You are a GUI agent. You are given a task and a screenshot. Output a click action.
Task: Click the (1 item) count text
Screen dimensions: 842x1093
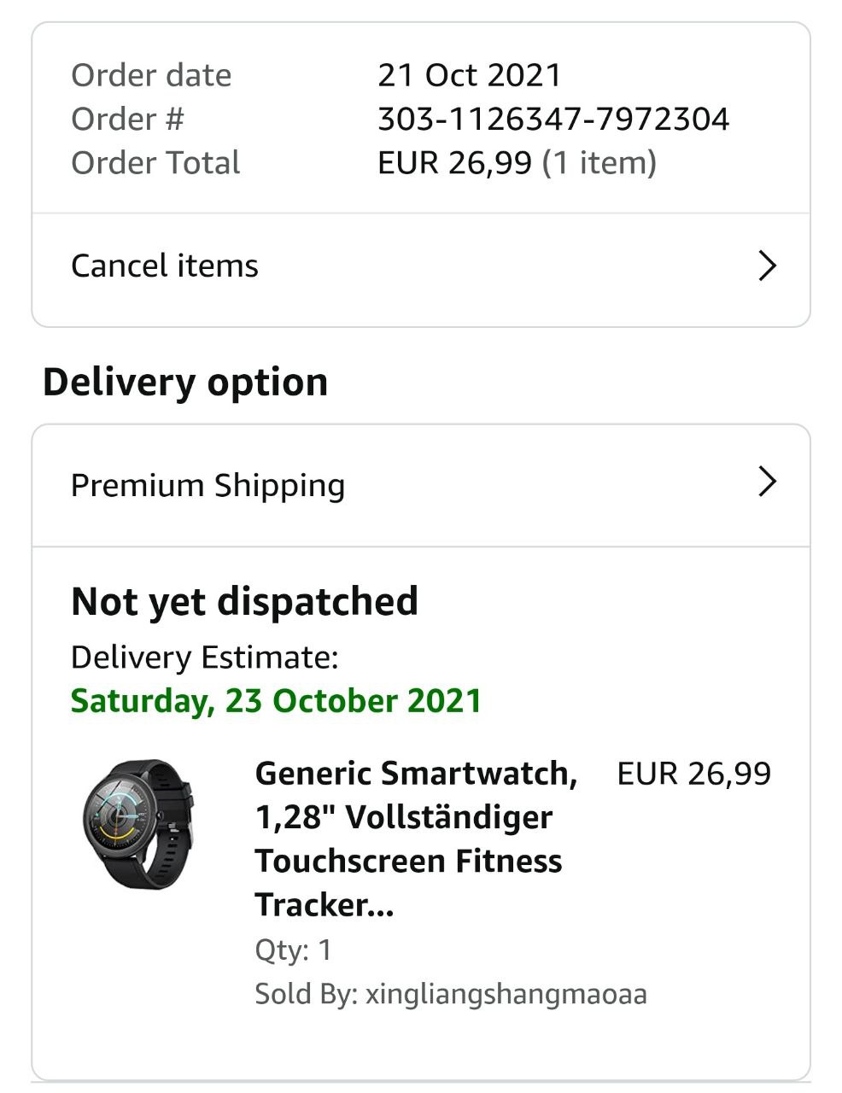(x=599, y=162)
